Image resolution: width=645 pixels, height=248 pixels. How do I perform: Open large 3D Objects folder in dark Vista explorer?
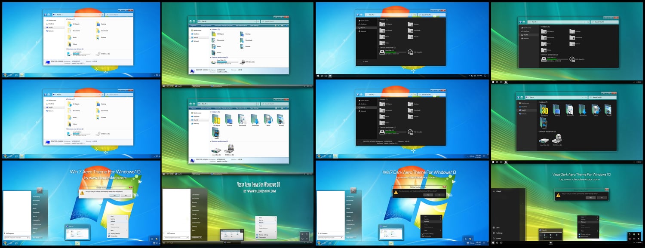pos(544,110)
